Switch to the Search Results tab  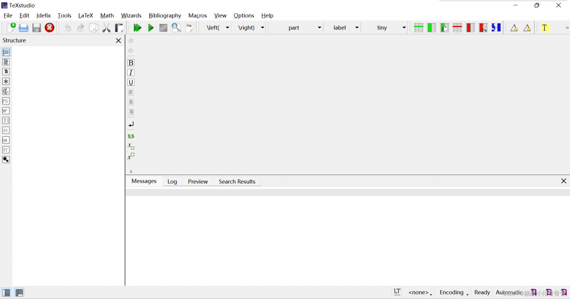click(x=237, y=181)
